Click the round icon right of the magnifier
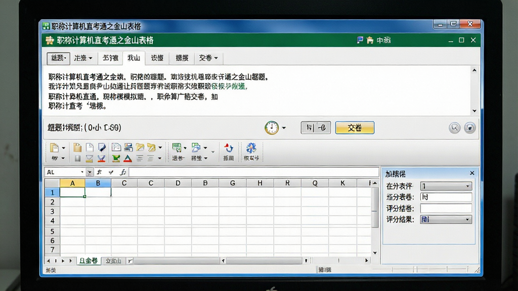 [469, 128]
